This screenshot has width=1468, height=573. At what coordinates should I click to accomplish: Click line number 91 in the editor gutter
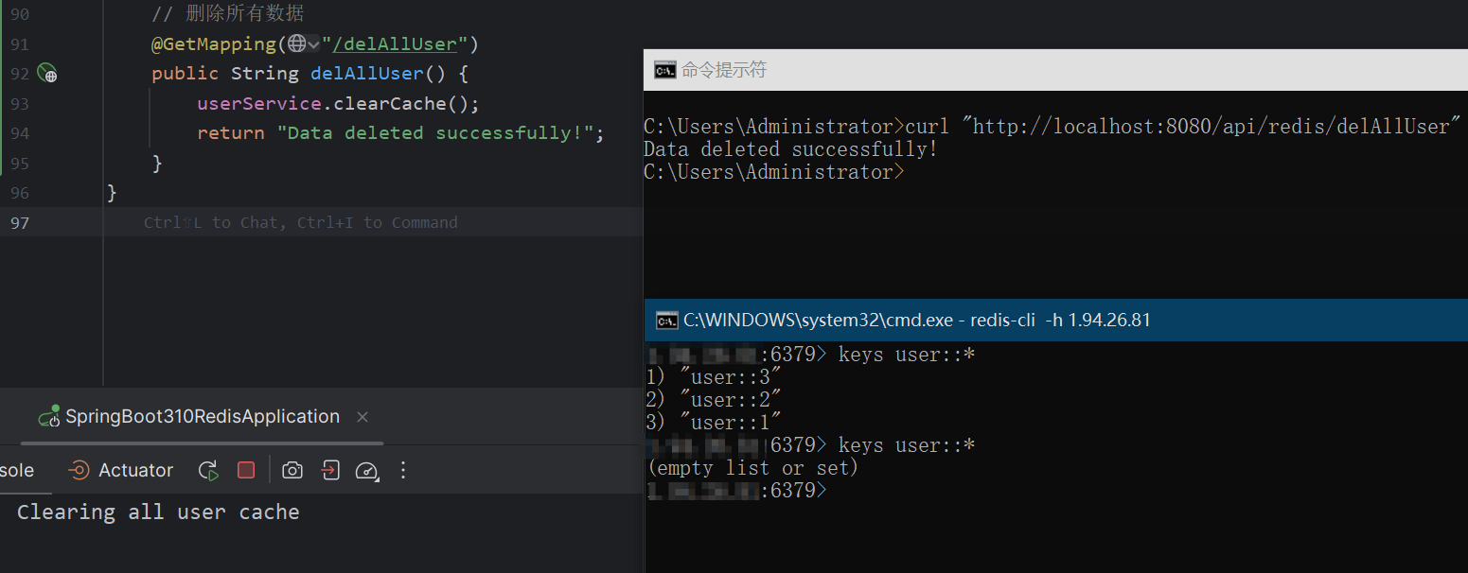(x=19, y=43)
